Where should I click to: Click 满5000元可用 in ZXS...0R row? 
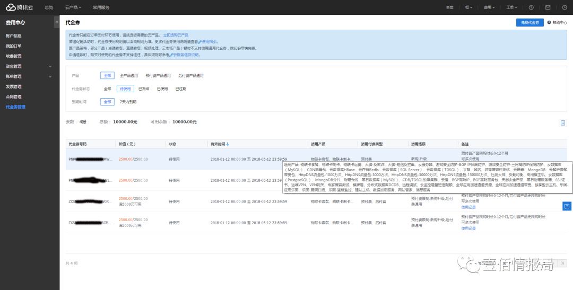130,205
